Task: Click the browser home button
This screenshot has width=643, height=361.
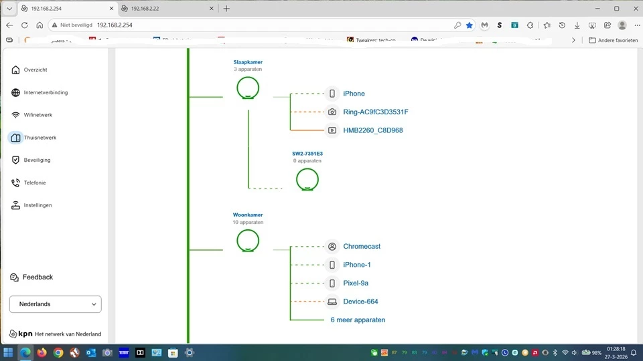Action: pos(40,25)
